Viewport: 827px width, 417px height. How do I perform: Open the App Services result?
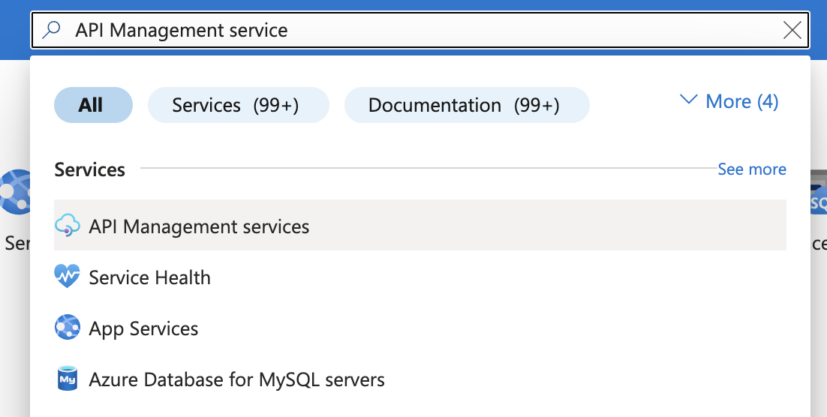click(x=143, y=328)
